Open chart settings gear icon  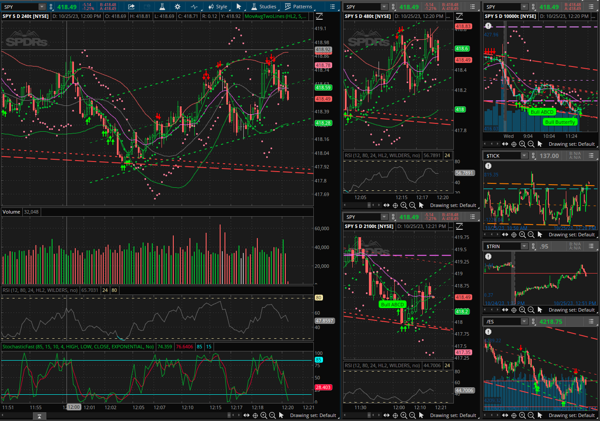click(177, 7)
